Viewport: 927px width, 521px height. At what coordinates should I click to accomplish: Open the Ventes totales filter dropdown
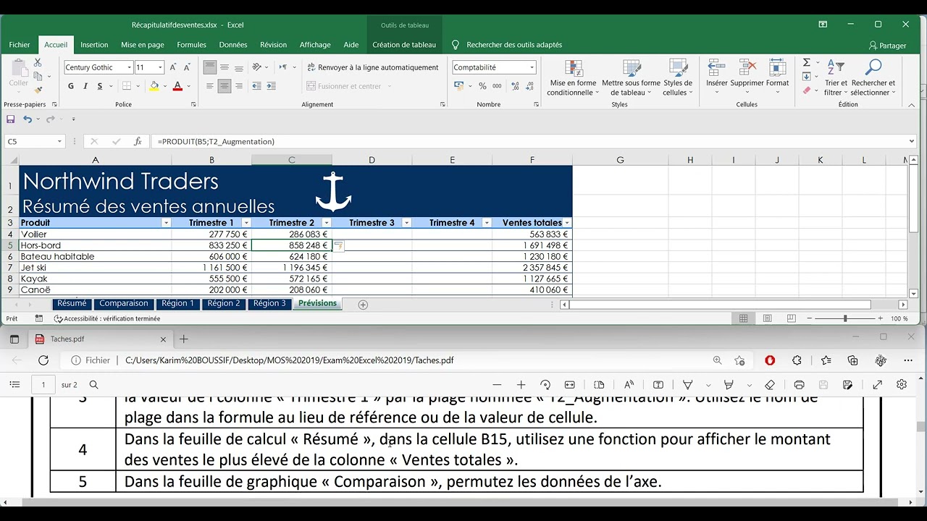(567, 223)
